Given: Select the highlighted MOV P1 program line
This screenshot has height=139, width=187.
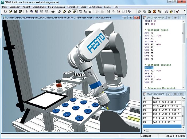Looking at the screenshot, I should coord(149,68).
